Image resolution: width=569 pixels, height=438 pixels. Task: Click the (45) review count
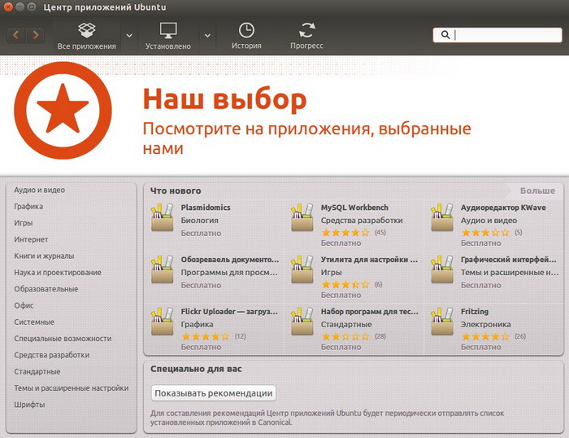(380, 232)
